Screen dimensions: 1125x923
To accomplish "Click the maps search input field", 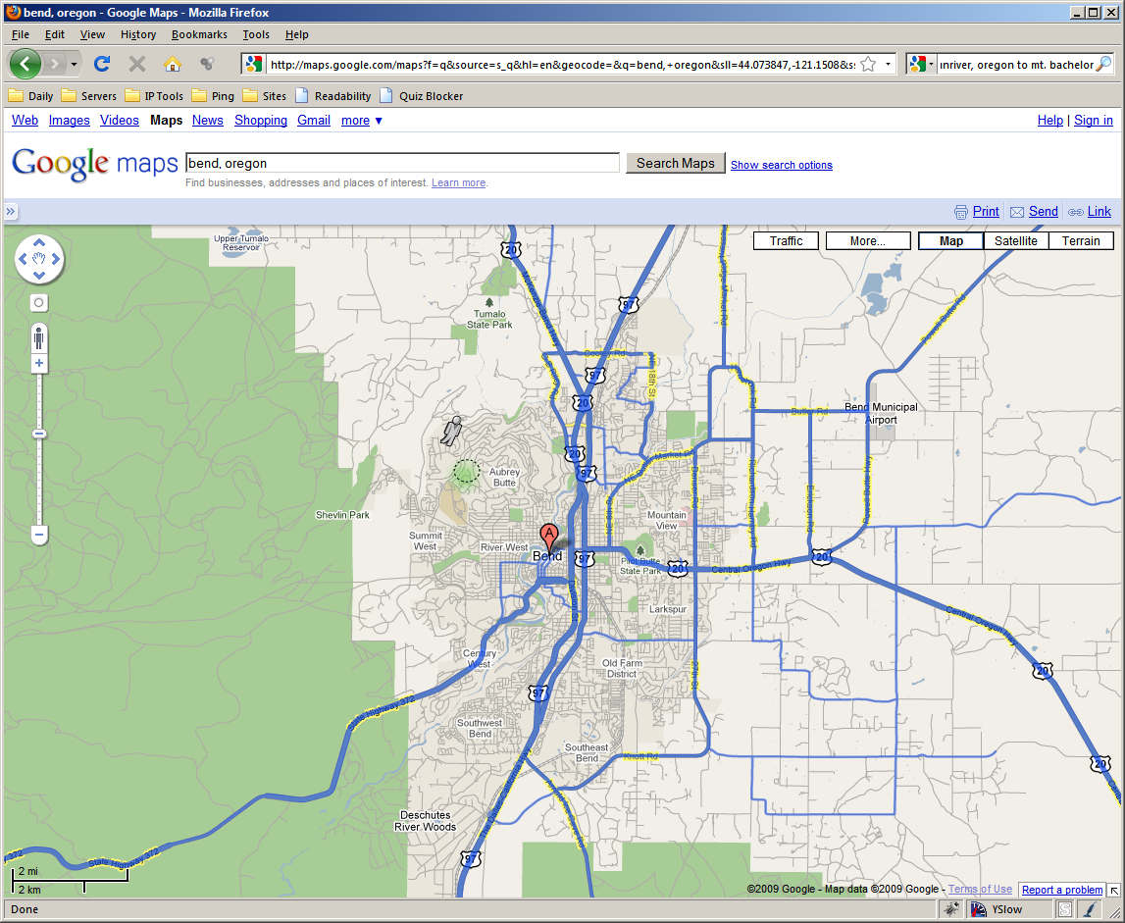I will point(402,163).
